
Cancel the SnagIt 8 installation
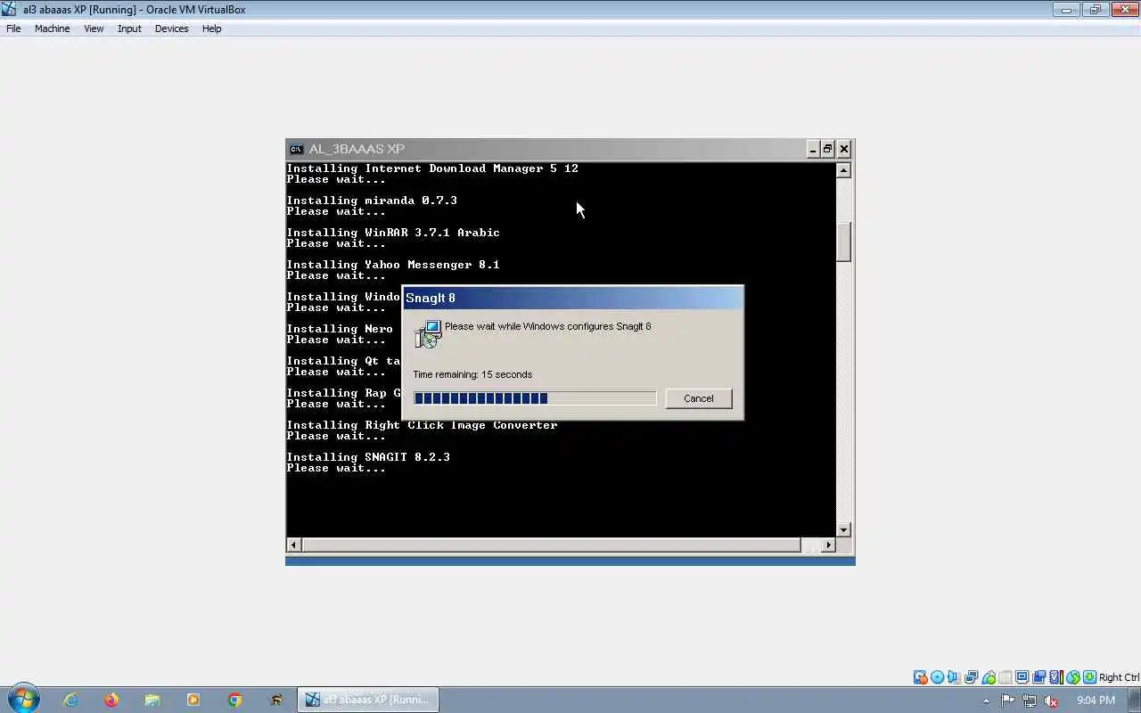(699, 398)
